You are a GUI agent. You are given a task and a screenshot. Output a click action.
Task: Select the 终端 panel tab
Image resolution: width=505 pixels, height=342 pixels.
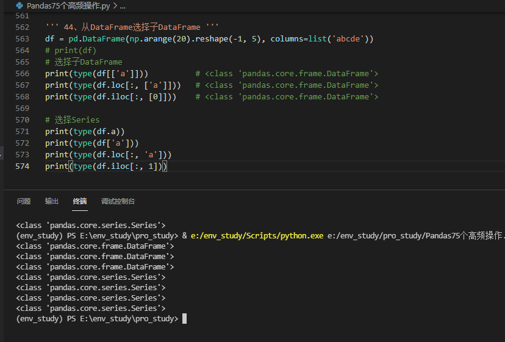[x=80, y=201]
